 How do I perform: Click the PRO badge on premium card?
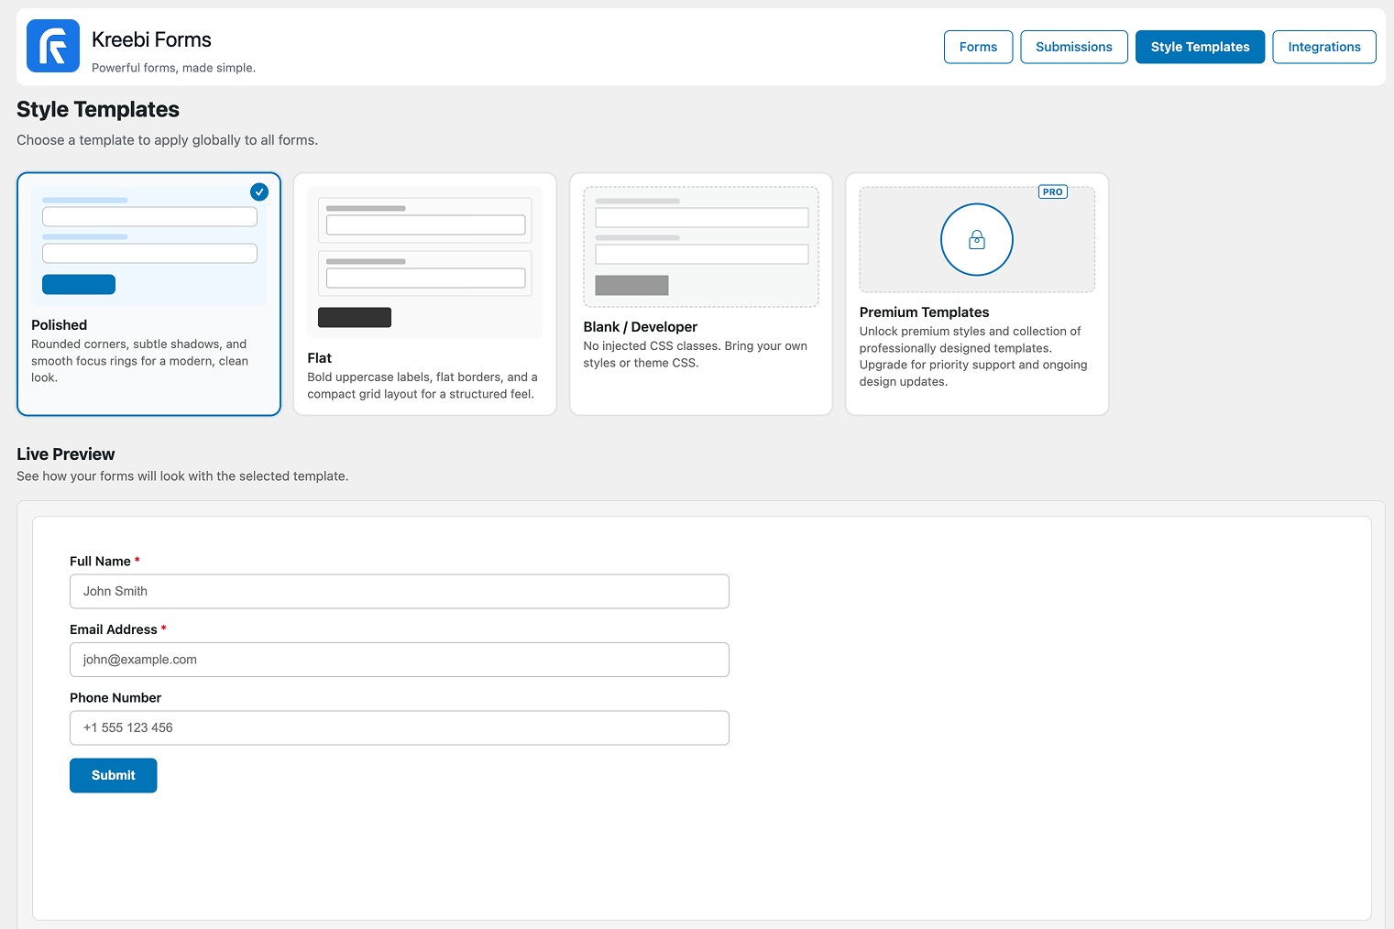tap(1053, 192)
